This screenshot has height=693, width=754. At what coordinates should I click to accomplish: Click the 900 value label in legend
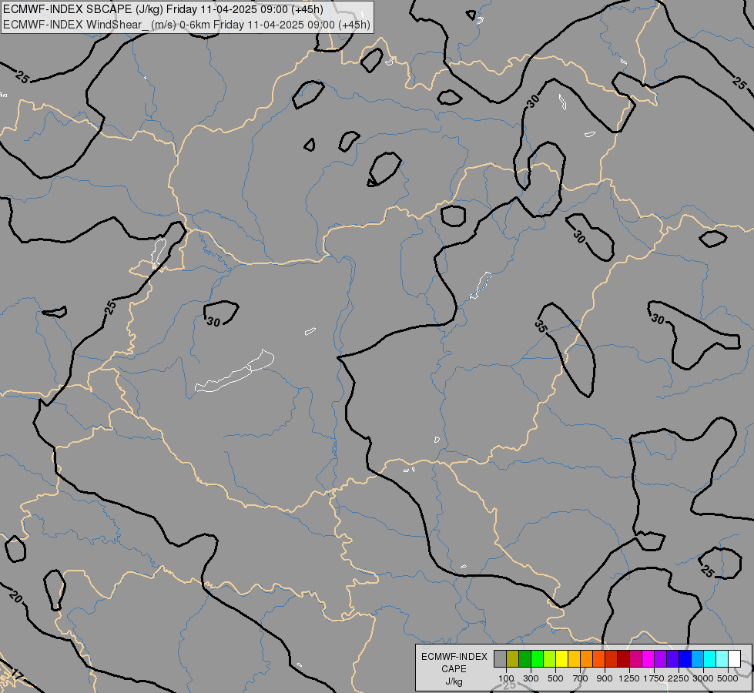(605, 678)
